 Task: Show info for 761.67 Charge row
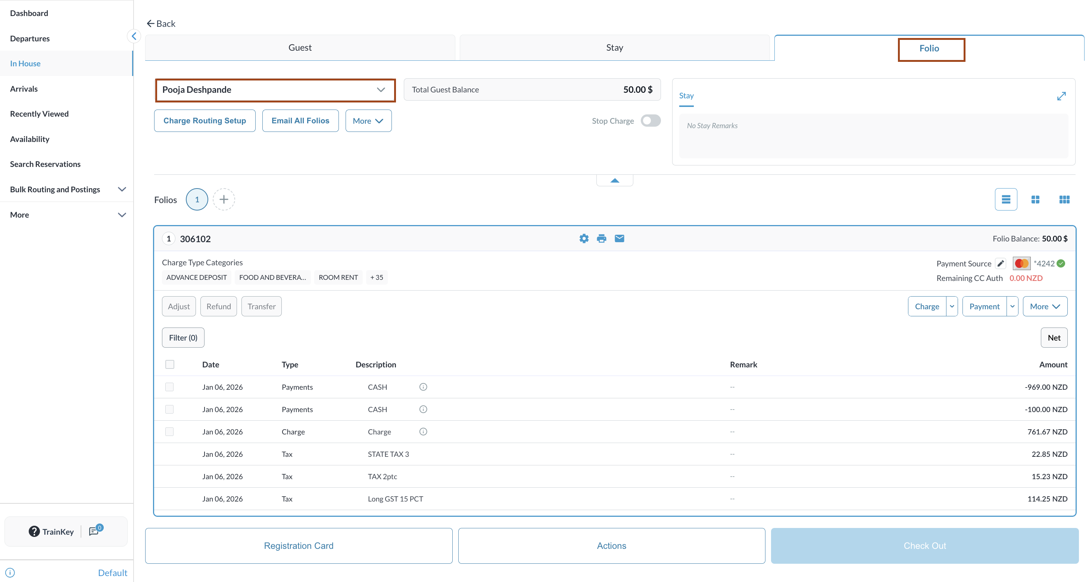[x=423, y=431]
